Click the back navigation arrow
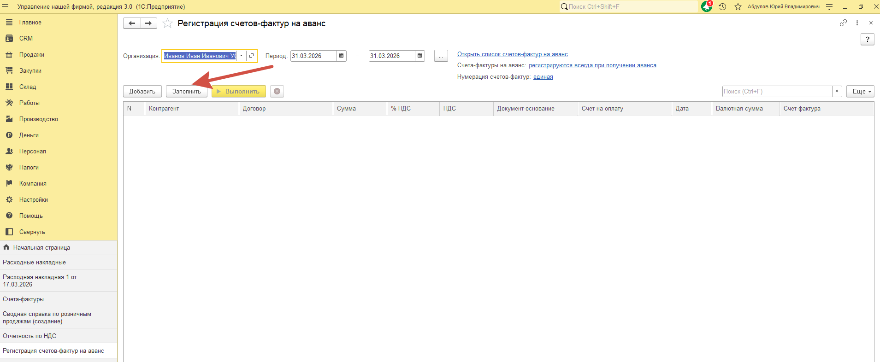This screenshot has width=880, height=362. pos(132,23)
